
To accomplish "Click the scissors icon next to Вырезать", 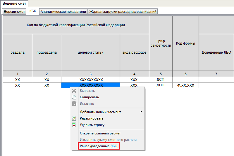I will pos(74,91).
